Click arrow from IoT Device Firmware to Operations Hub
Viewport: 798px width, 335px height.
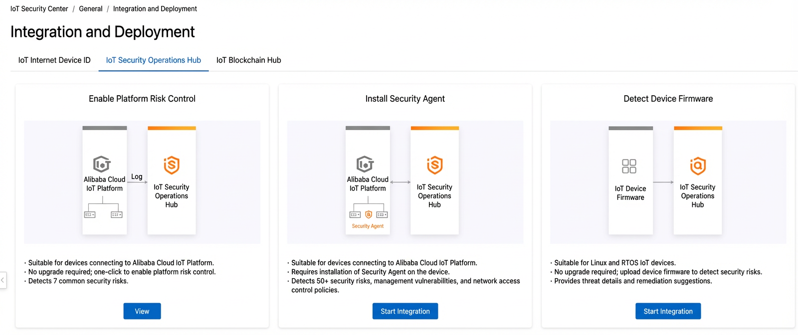pos(663,182)
